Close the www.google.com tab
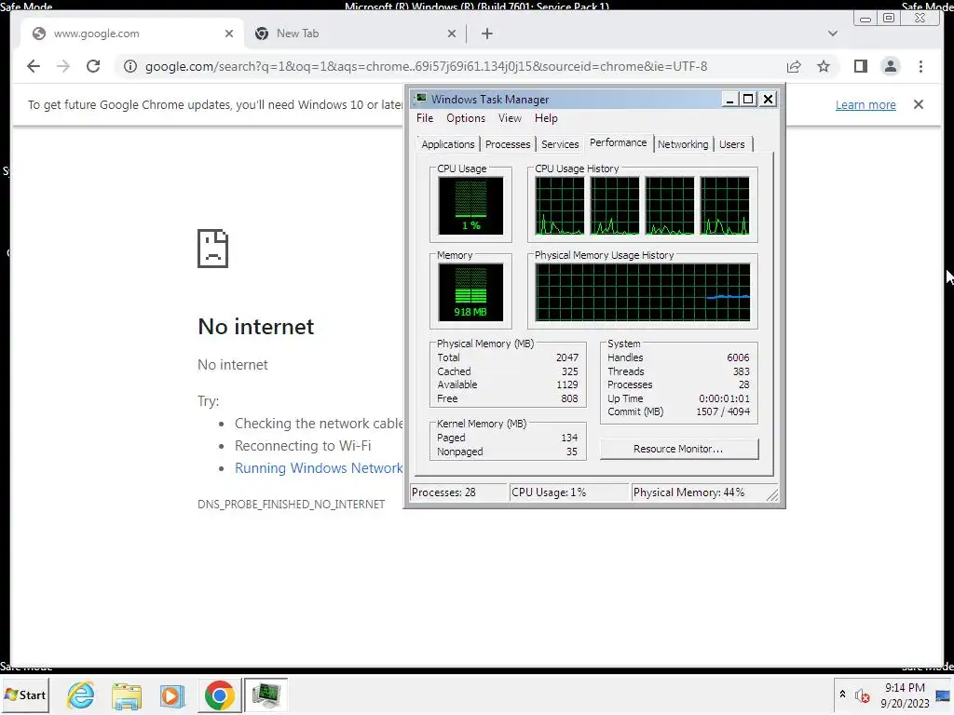 [229, 34]
